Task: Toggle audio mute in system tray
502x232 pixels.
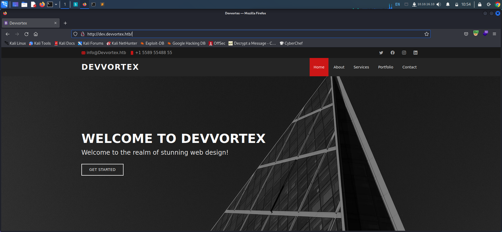Action: point(439,4)
